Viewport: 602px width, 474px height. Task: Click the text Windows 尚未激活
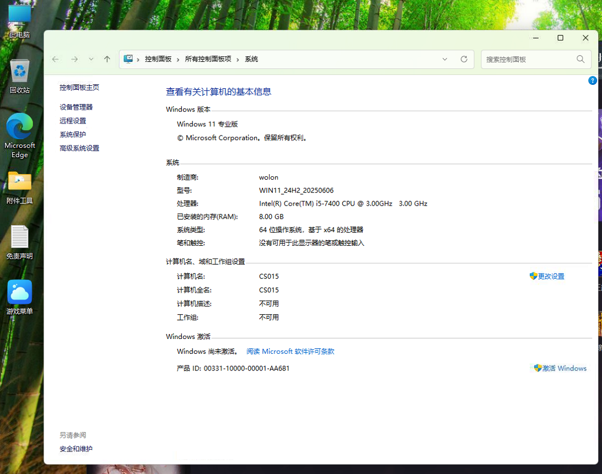pyautogui.click(x=207, y=352)
